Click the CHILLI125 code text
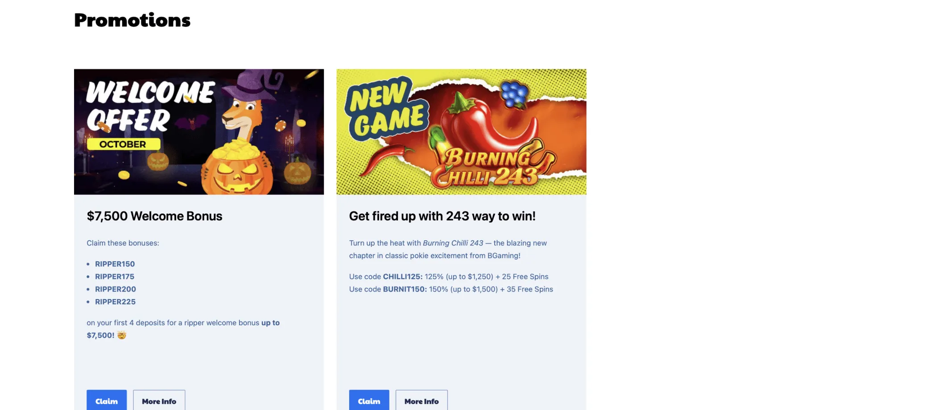 [403, 276]
